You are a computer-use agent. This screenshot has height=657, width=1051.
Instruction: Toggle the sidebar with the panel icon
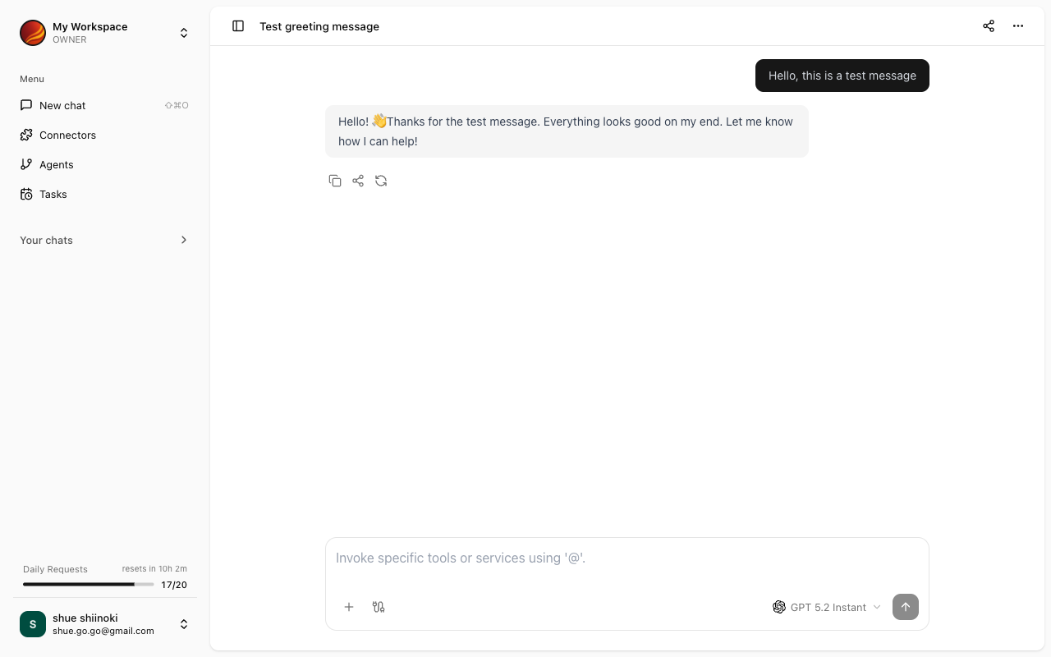pyautogui.click(x=238, y=25)
